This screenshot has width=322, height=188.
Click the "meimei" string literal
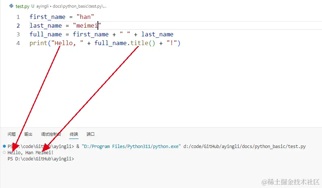87,26
